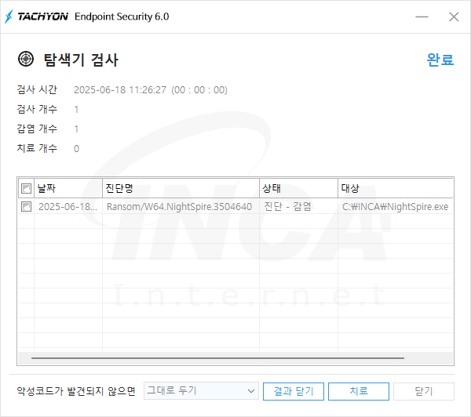
Task: Click the 치료 개수 label
Action: [37, 148]
